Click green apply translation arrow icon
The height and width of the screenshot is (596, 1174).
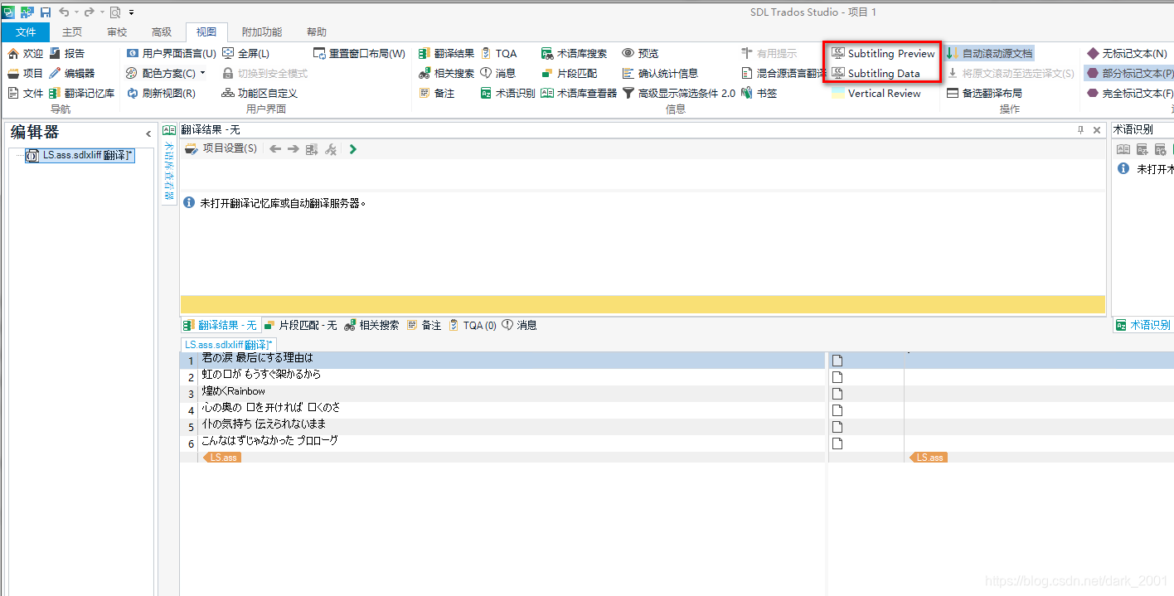click(353, 149)
